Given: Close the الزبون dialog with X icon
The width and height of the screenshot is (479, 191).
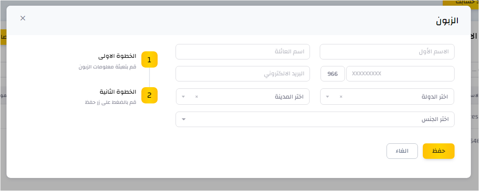Looking at the screenshot, I should (23, 18).
